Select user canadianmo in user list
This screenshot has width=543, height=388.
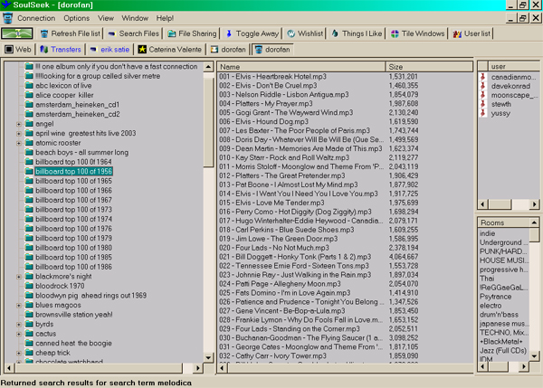coord(513,77)
